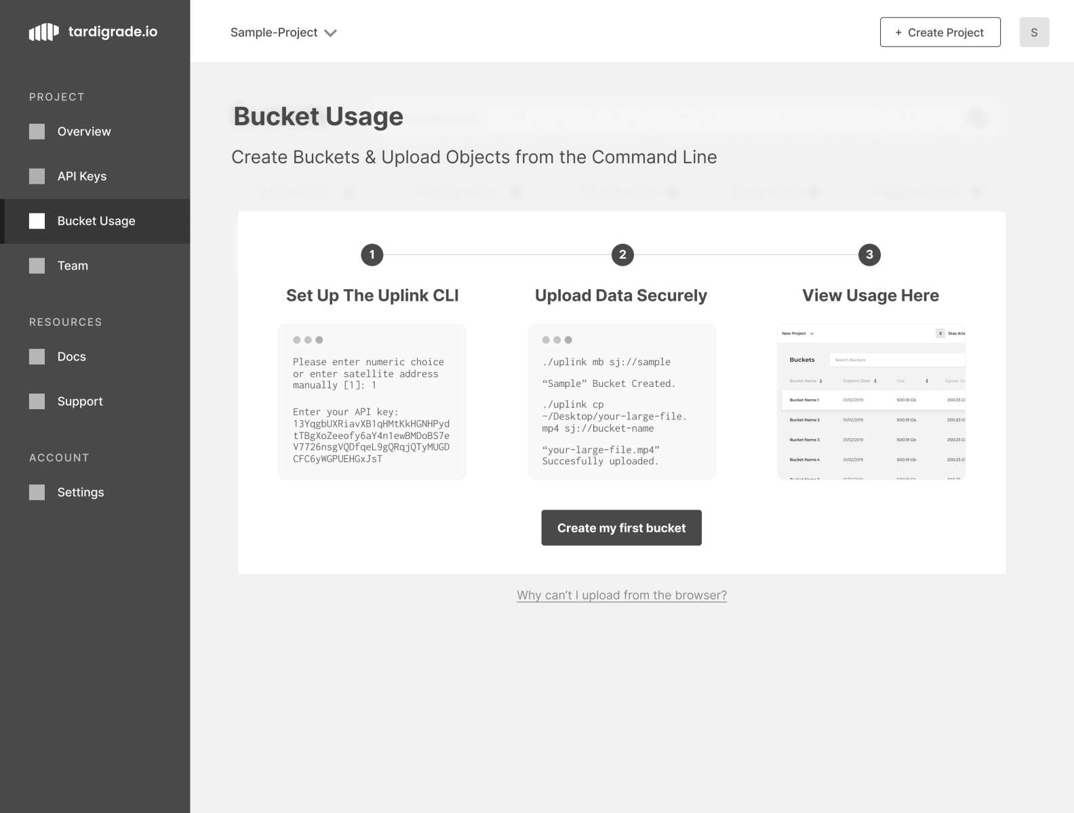This screenshot has width=1074, height=813.
Task: Select step 3 circle marker
Action: pos(869,255)
